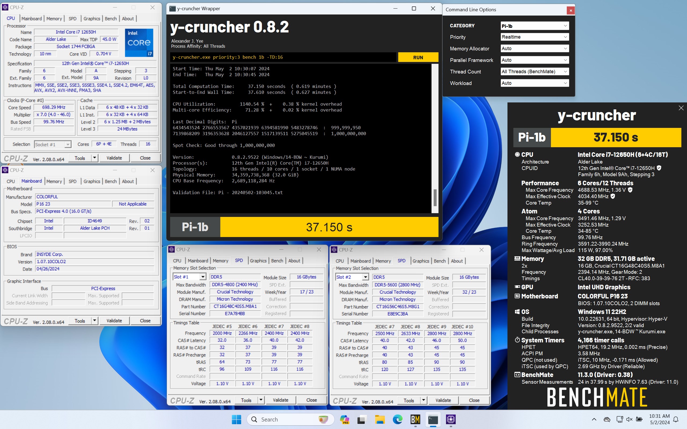The image size is (687, 429).
Task: Close Command Line Options red button
Action: pyautogui.click(x=571, y=10)
